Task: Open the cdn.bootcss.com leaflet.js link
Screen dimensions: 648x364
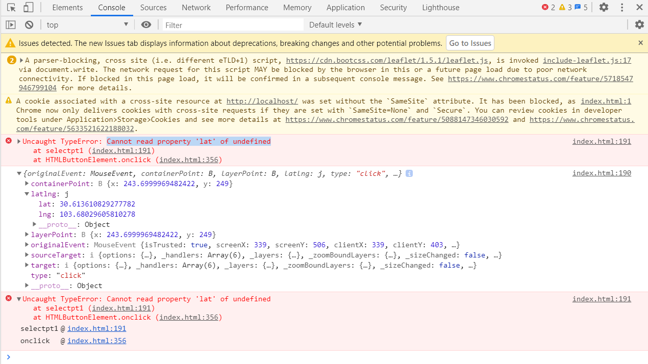Action: coord(387,60)
